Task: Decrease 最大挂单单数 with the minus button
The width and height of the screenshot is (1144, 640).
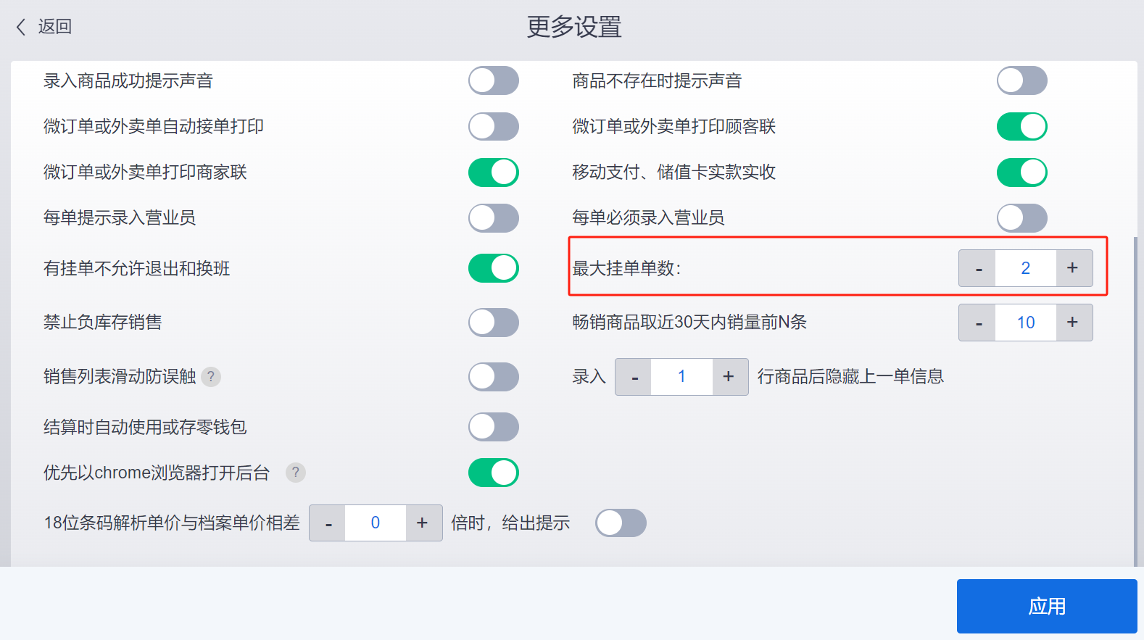Action: [x=978, y=268]
